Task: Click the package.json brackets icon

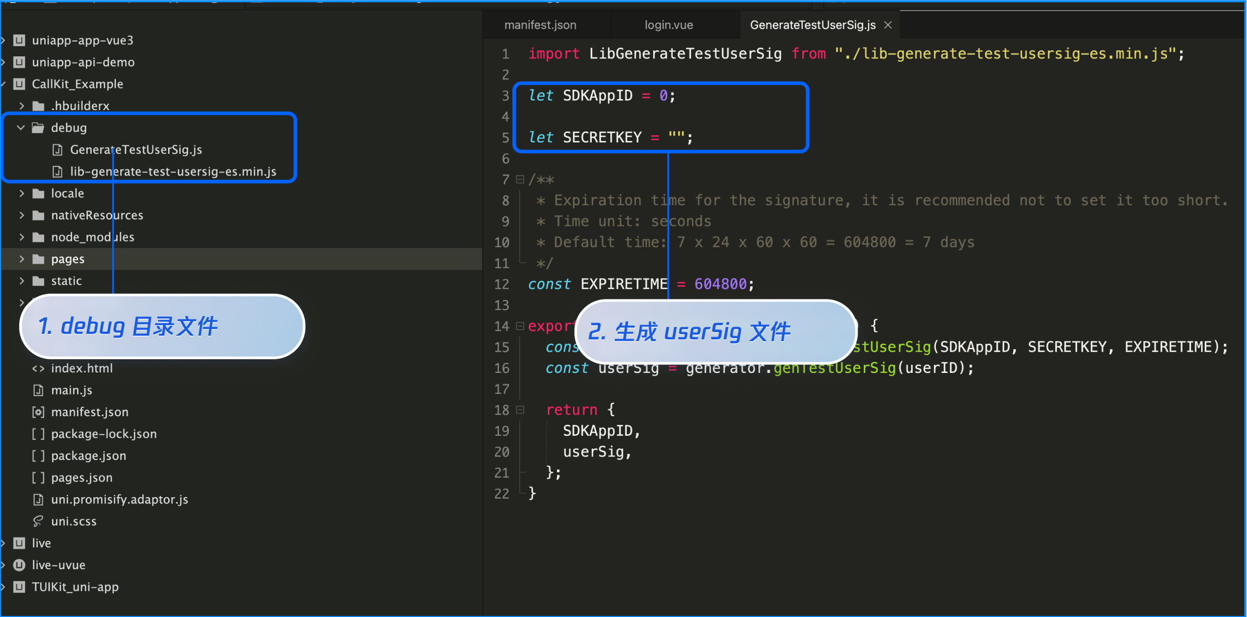Action: coord(38,456)
